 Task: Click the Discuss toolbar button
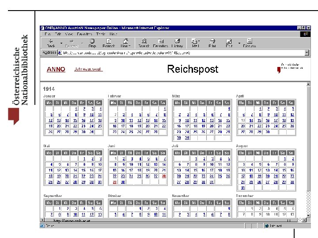250,43
